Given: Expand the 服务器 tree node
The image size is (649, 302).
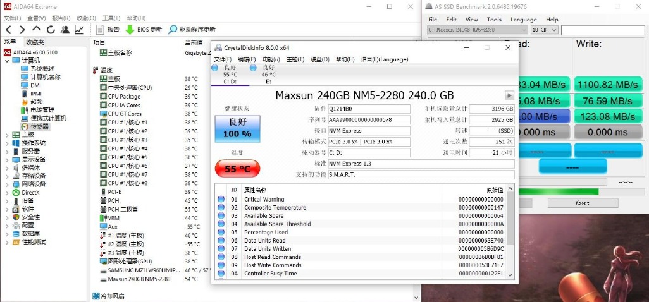Looking at the screenshot, I should point(7,151).
